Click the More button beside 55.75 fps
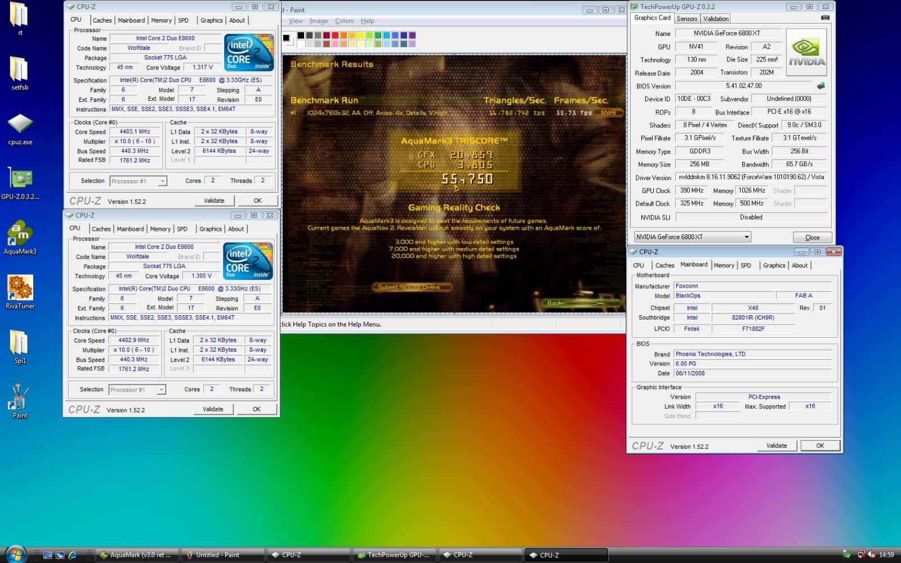Image resolution: width=901 pixels, height=563 pixels. point(608,113)
